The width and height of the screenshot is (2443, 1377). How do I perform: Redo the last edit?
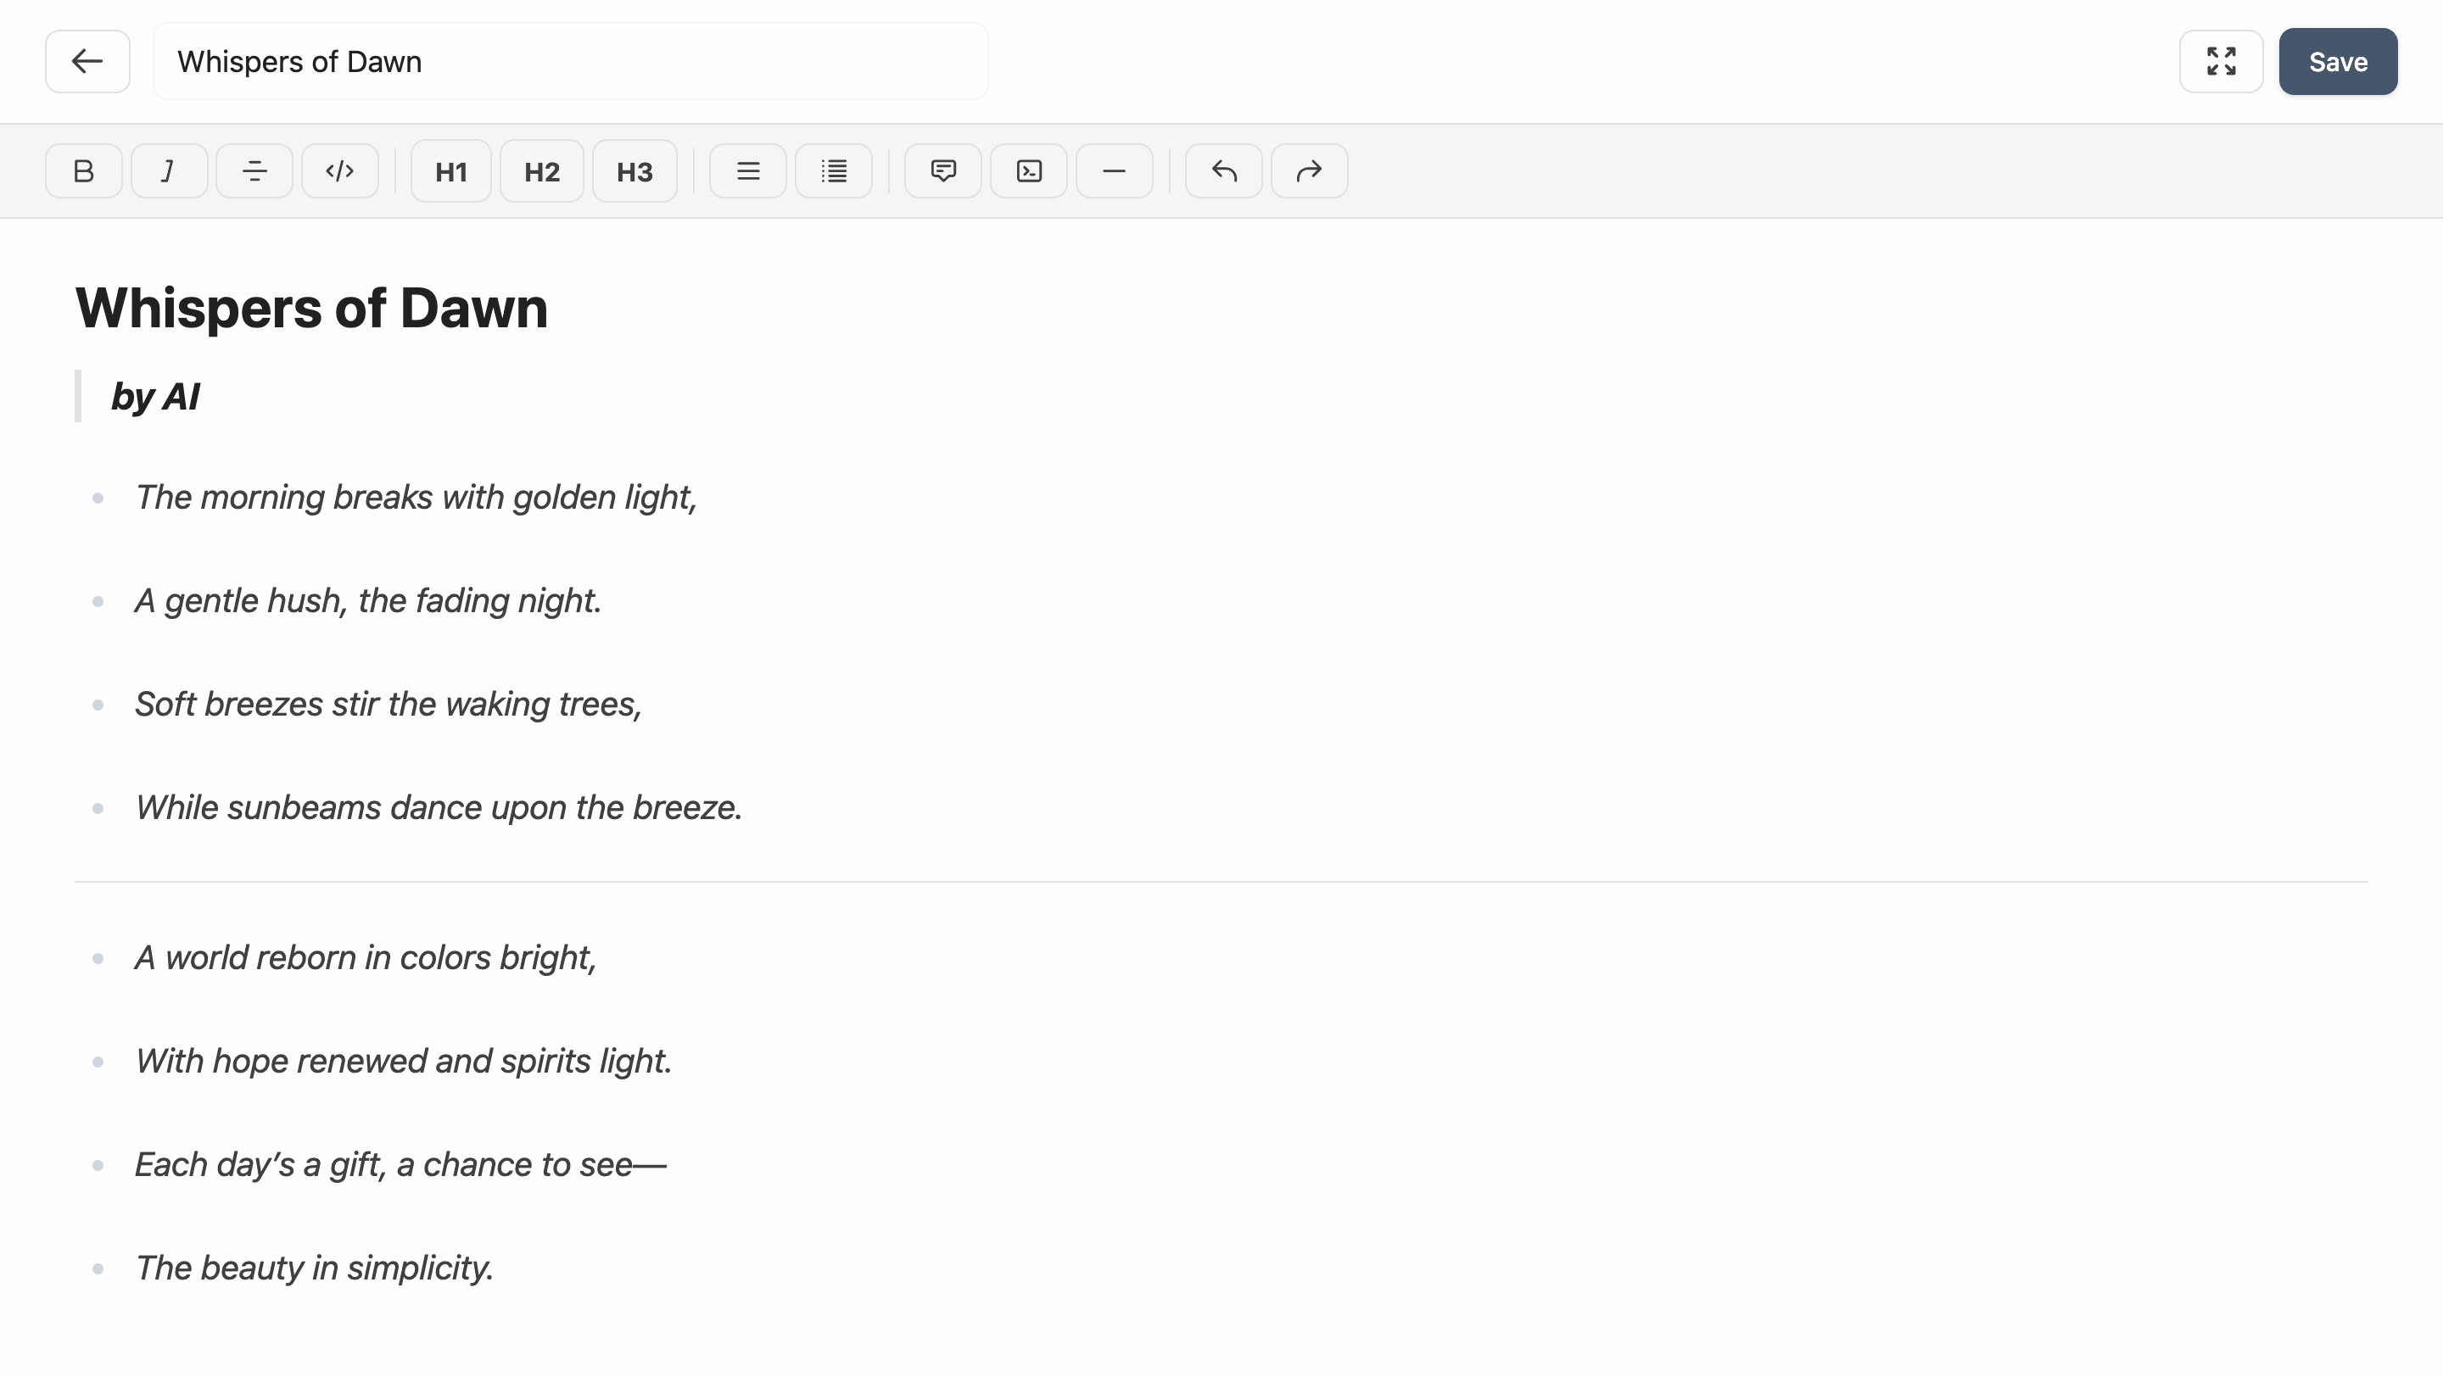[x=1309, y=170]
